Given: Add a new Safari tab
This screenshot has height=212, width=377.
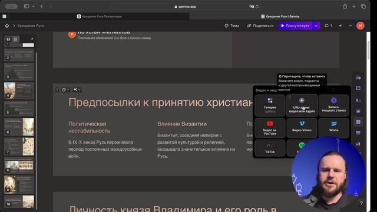Looking at the screenshot, I should click(x=354, y=6).
